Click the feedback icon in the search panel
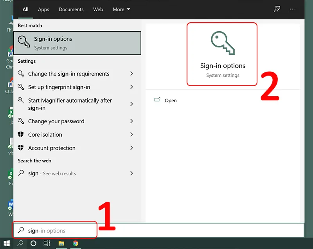 coord(277,9)
